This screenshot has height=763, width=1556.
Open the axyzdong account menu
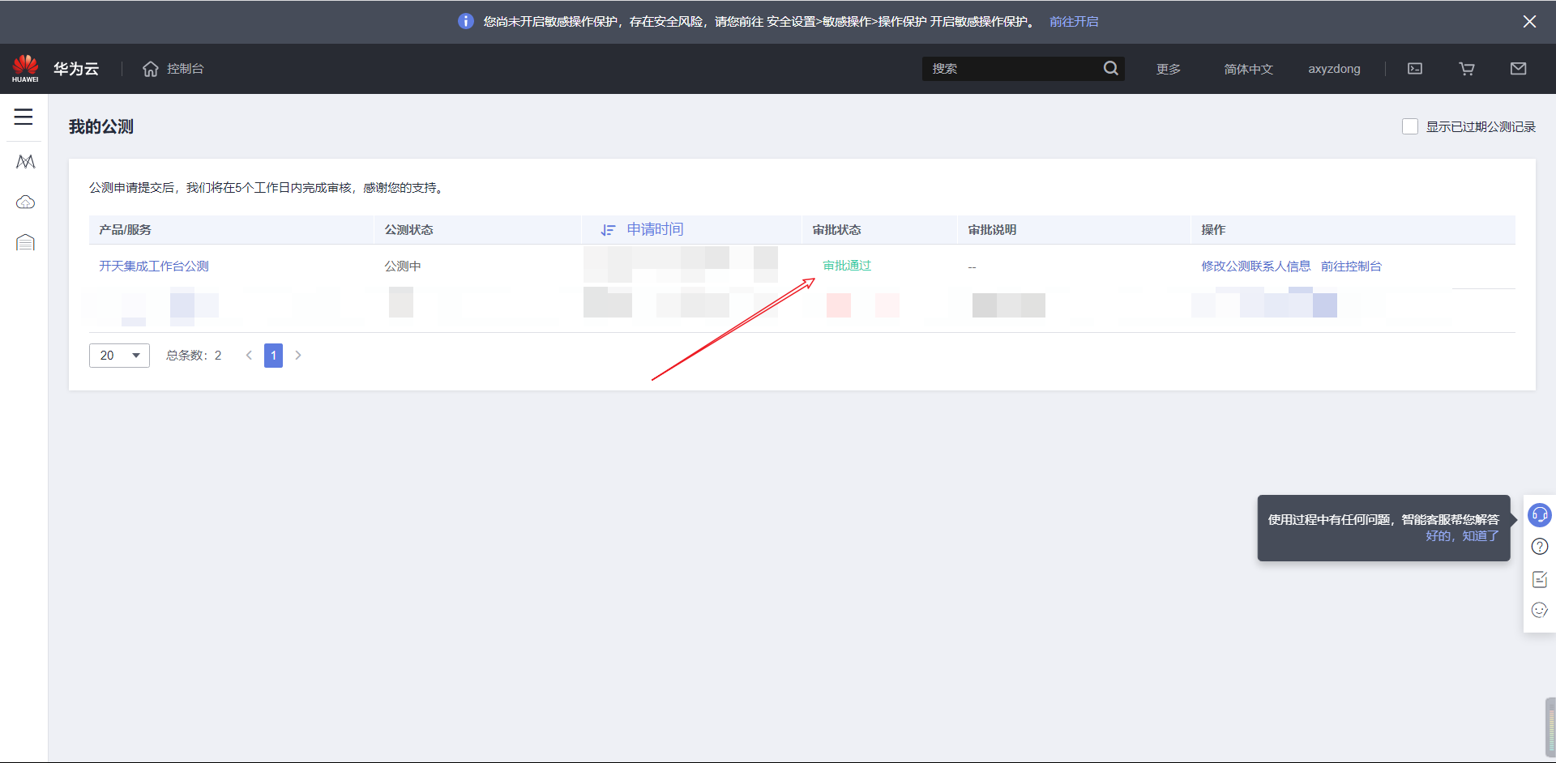tap(1334, 69)
